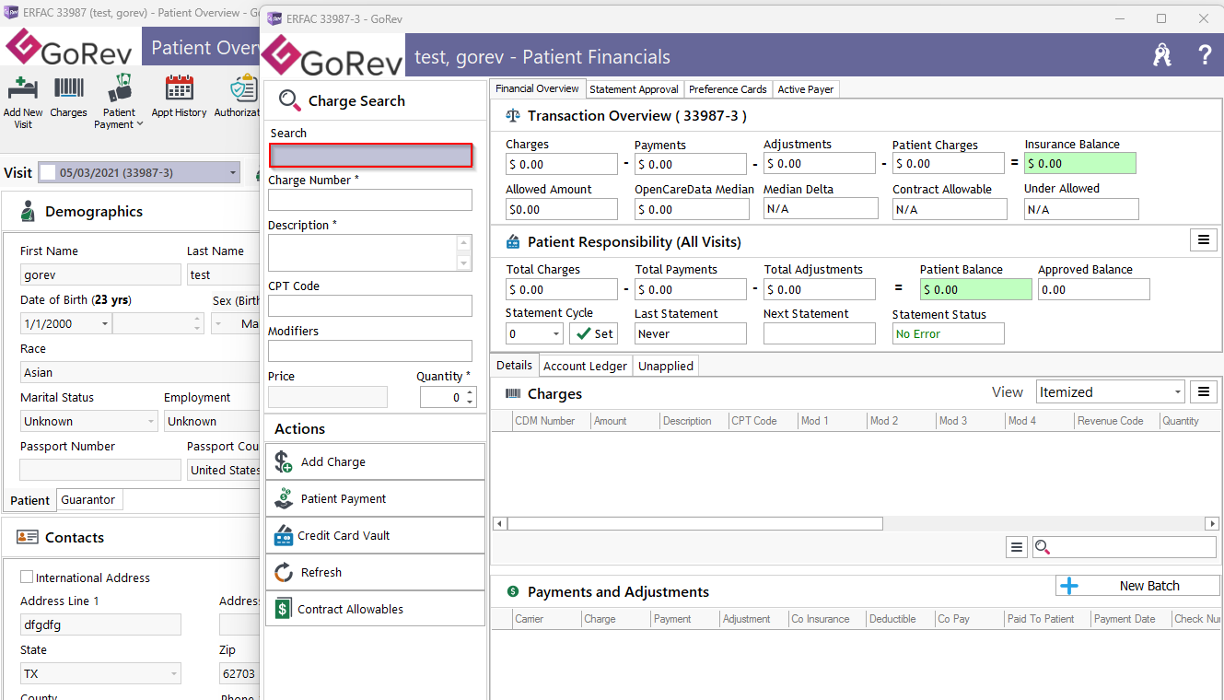Open Charges barcode icon in Patient Overview toolbar

[x=69, y=89]
